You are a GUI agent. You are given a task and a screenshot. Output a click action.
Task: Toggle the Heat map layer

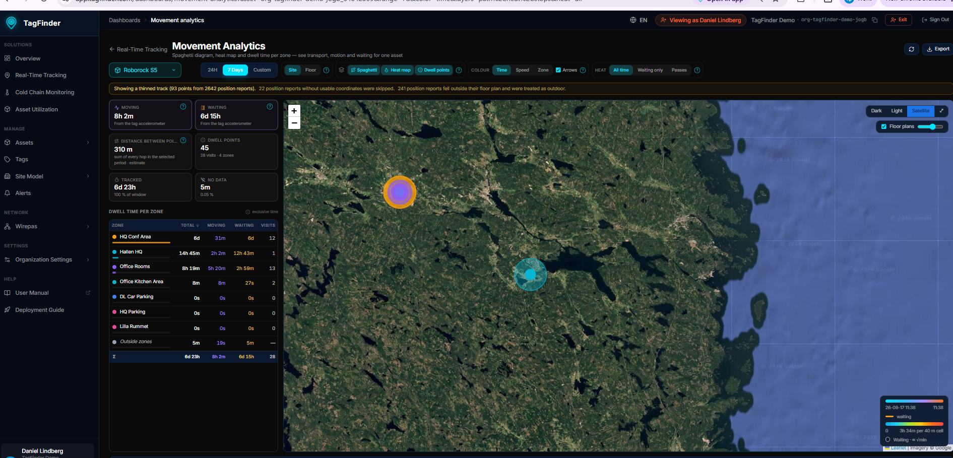(x=398, y=70)
